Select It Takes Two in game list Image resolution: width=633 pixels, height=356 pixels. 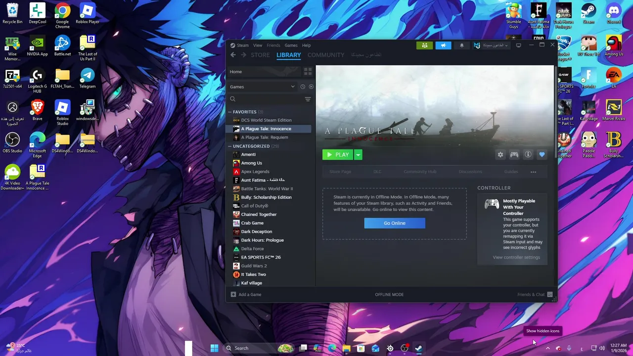pos(253,274)
